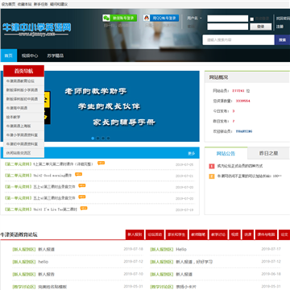Open the first announcement about becoming an official member
Screen dimensions: 290x290
tap(240, 166)
